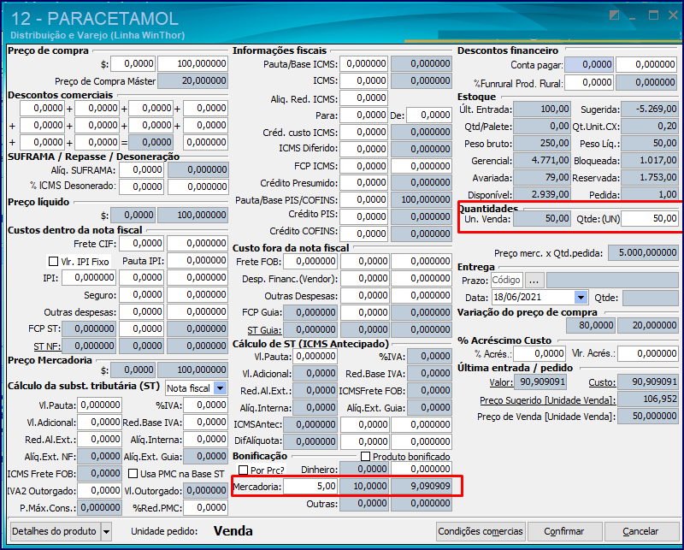Edit the Conta pagar percent field

[589, 65]
